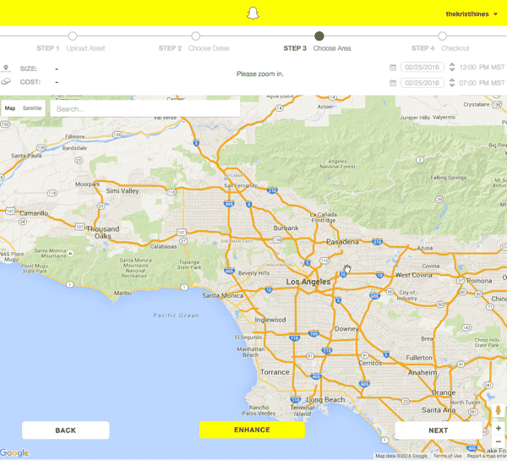Adjust start time 12:00 PM stepper arrows
The image size is (507, 461).
point(451,67)
